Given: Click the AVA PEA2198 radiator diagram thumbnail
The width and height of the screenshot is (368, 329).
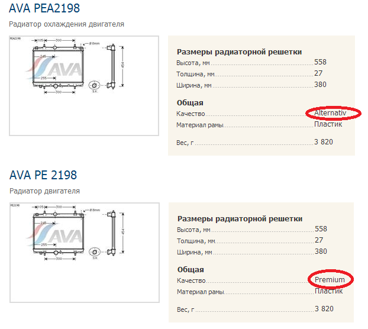Looking at the screenshot, I should click(84, 86).
